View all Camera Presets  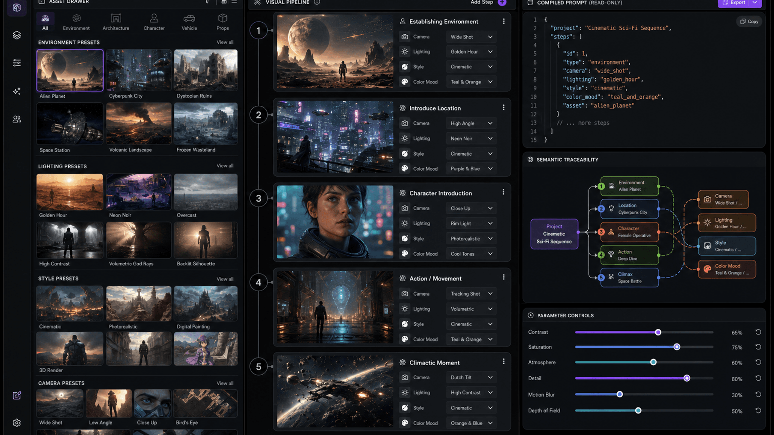(225, 383)
